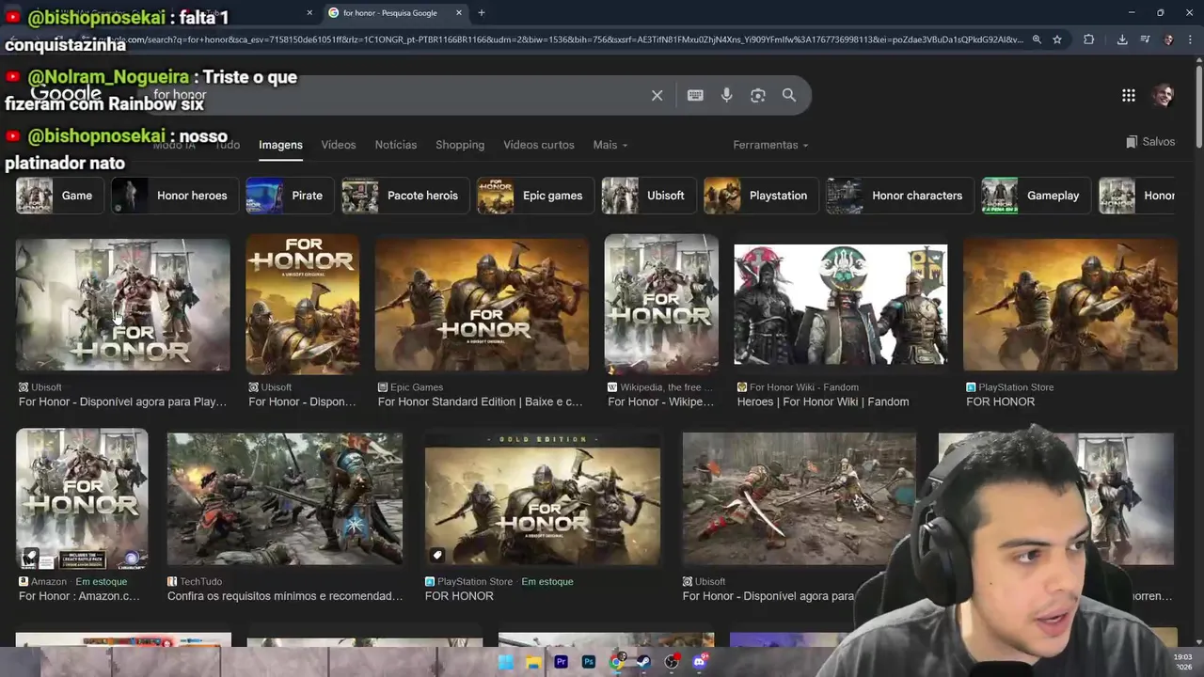The width and height of the screenshot is (1204, 677).
Task: Filter images by Playstation chip
Action: (x=759, y=196)
